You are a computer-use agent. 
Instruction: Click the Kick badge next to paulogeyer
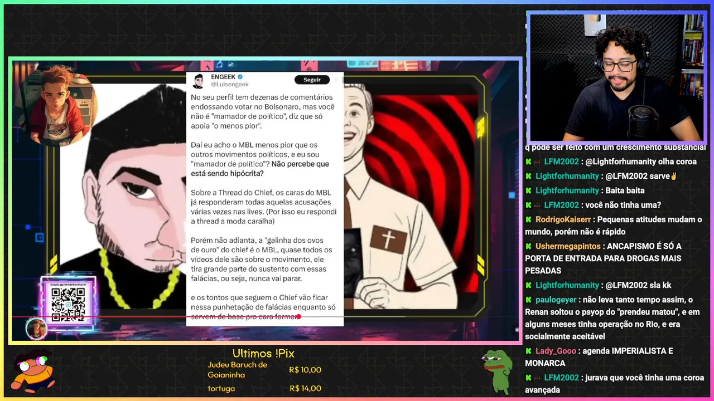click(528, 300)
